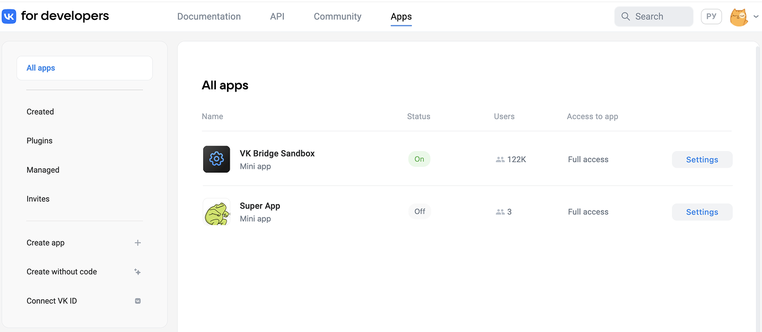The image size is (762, 332).
Task: Click Mini app label under Super App
Action: click(x=255, y=218)
